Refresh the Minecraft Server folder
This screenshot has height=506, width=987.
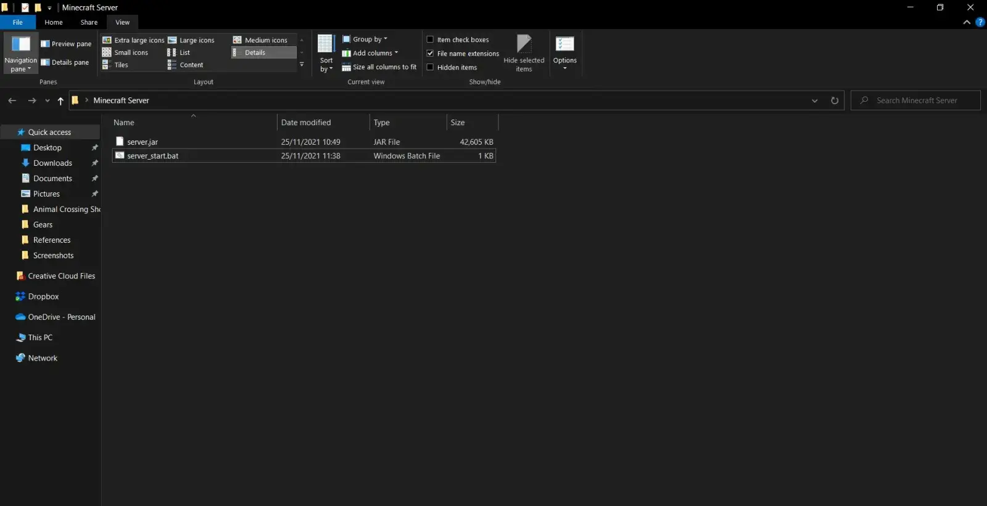(x=835, y=100)
